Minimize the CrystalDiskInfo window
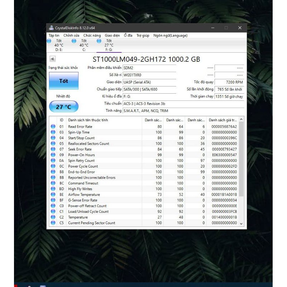This screenshot has width=287, height=287. click(x=213, y=28)
